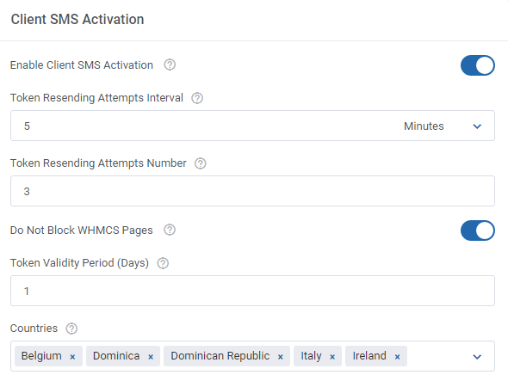The image size is (508, 381).
Task: Click the Token Resending Attempts Number label
Action: (98, 163)
